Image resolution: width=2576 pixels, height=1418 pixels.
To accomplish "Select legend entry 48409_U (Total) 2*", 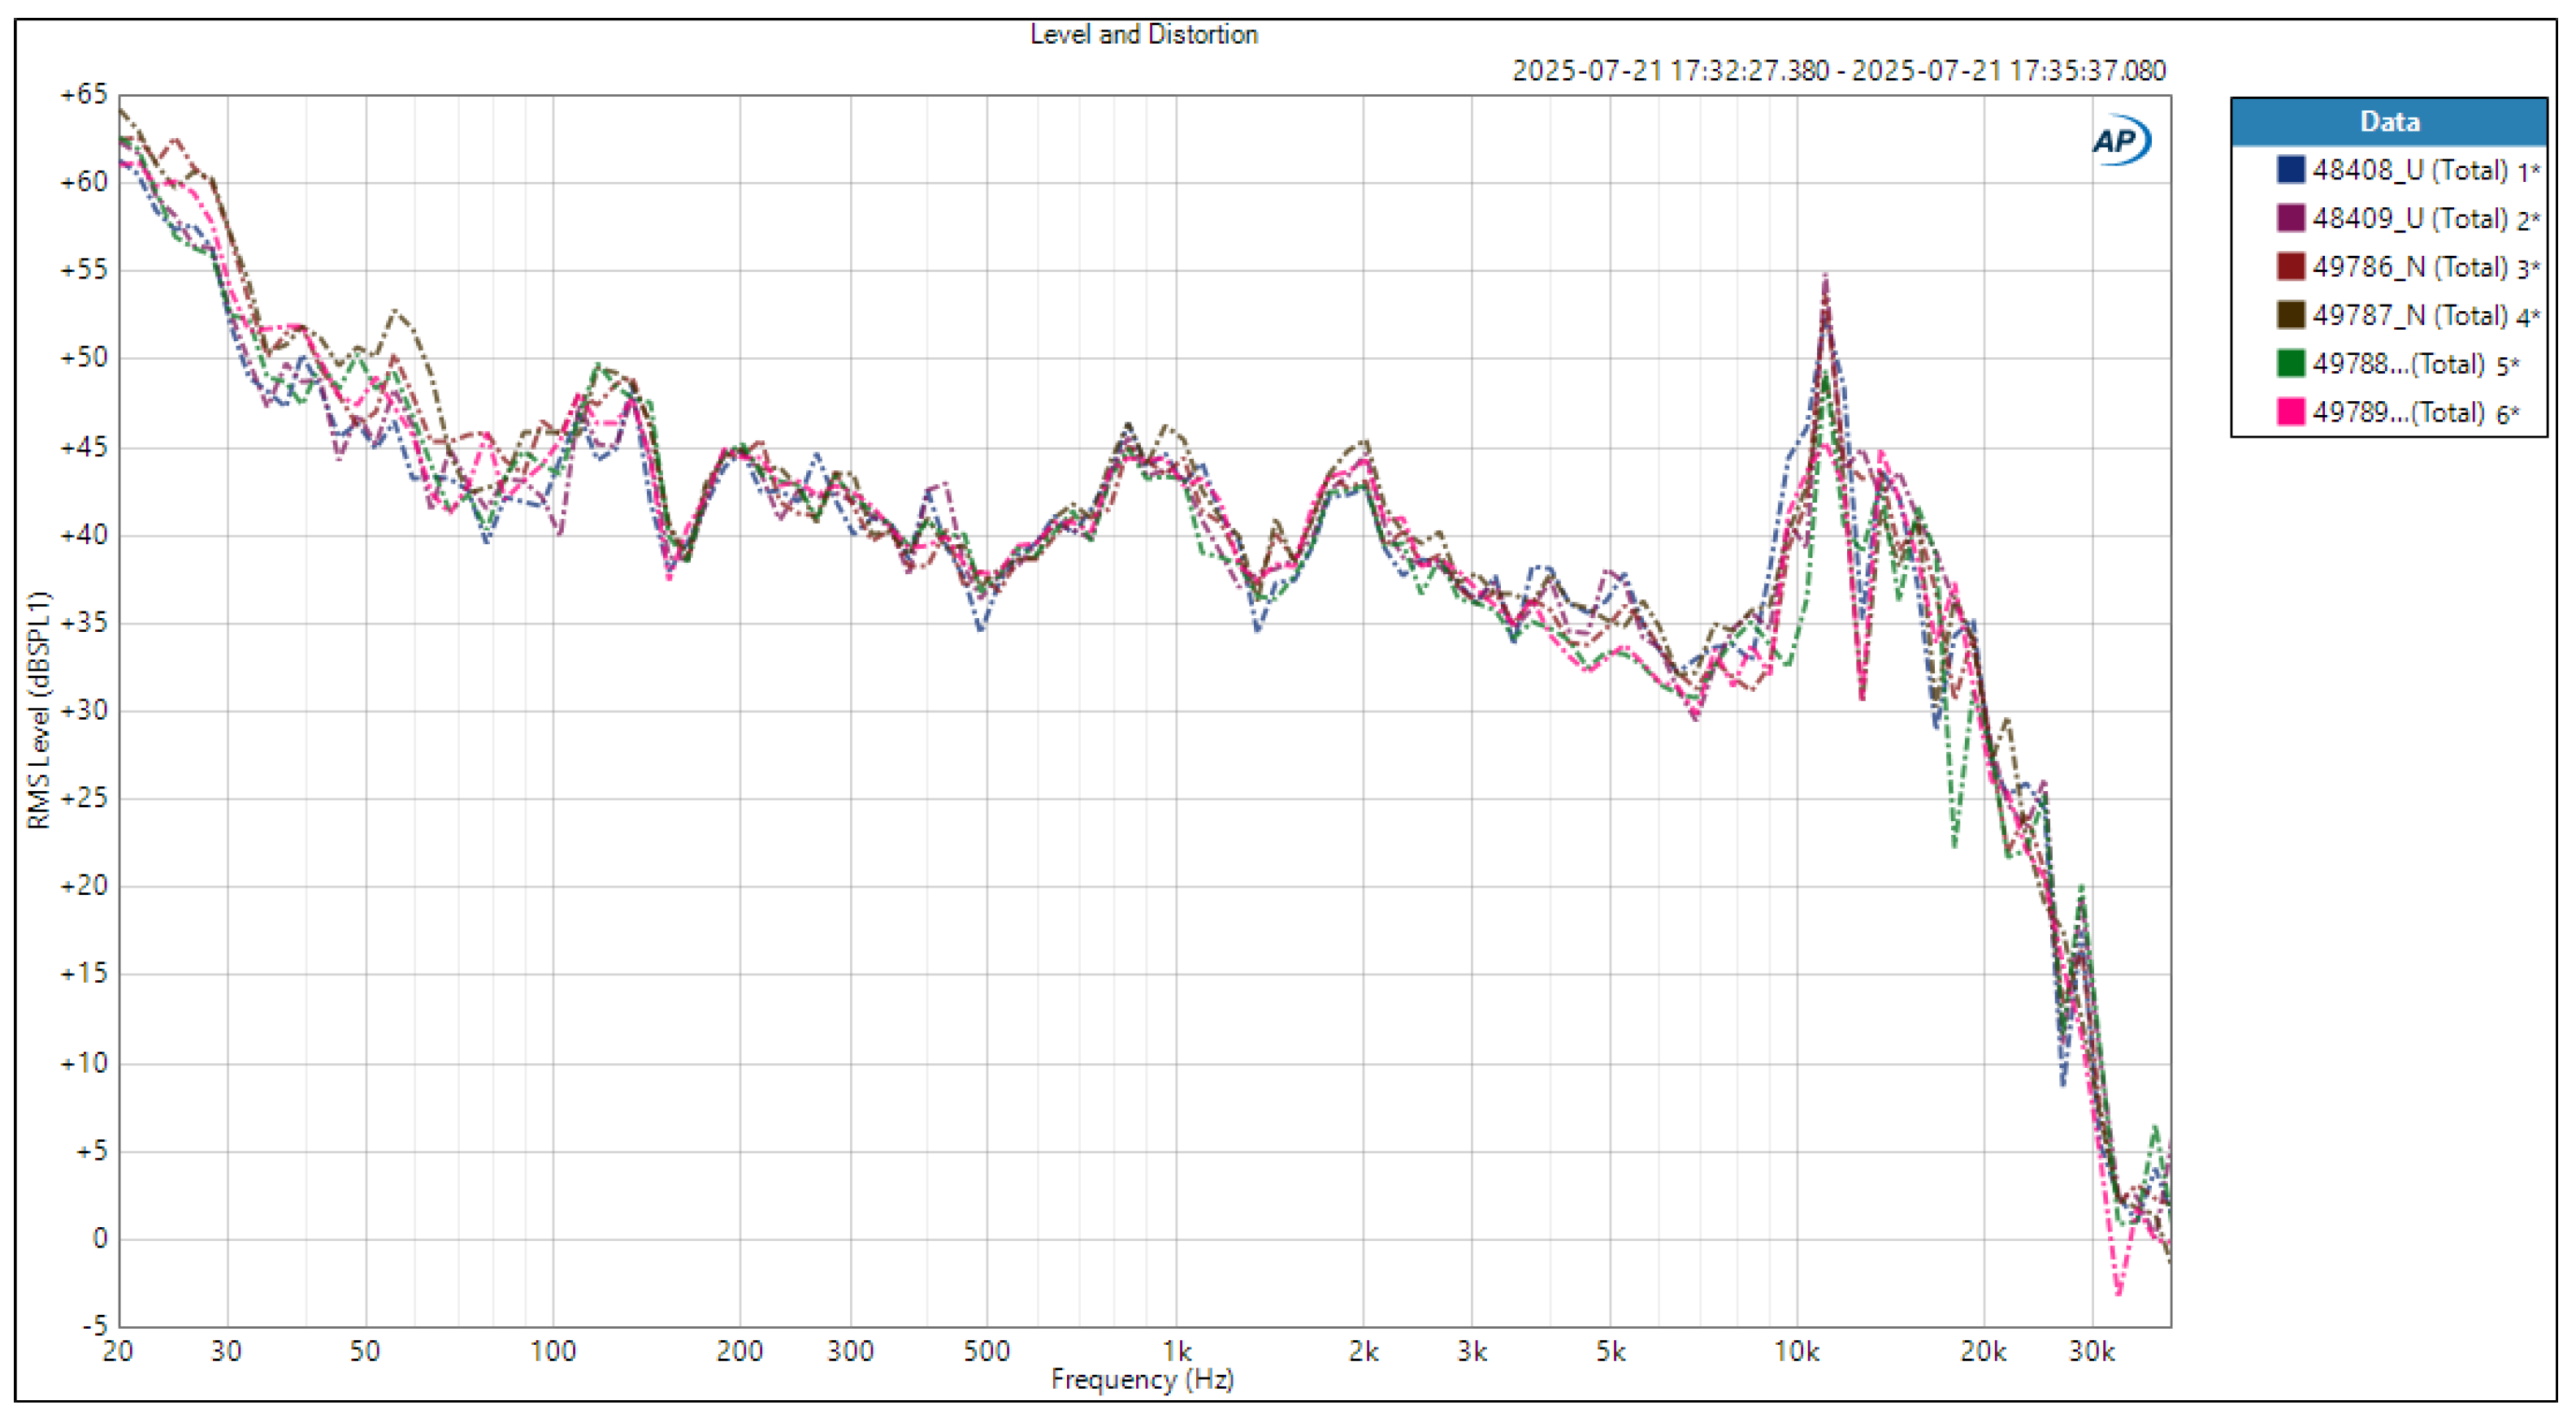I will coord(2424,218).
